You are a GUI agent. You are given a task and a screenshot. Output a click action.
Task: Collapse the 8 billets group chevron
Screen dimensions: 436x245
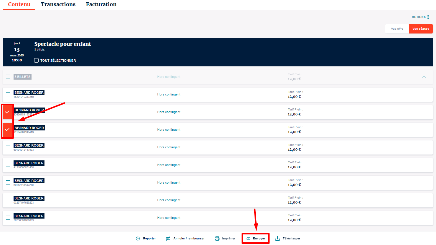424,77
